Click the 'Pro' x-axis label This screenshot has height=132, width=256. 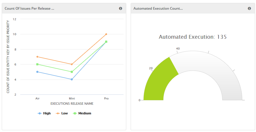[106, 99]
